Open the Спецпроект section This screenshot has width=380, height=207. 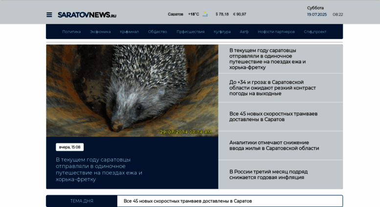point(315,32)
